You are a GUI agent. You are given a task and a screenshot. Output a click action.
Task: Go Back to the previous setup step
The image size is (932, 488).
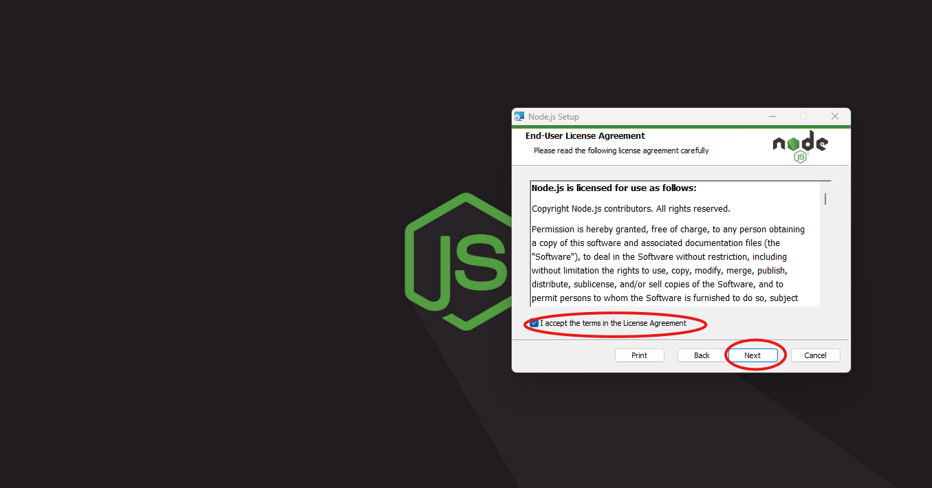click(x=702, y=355)
